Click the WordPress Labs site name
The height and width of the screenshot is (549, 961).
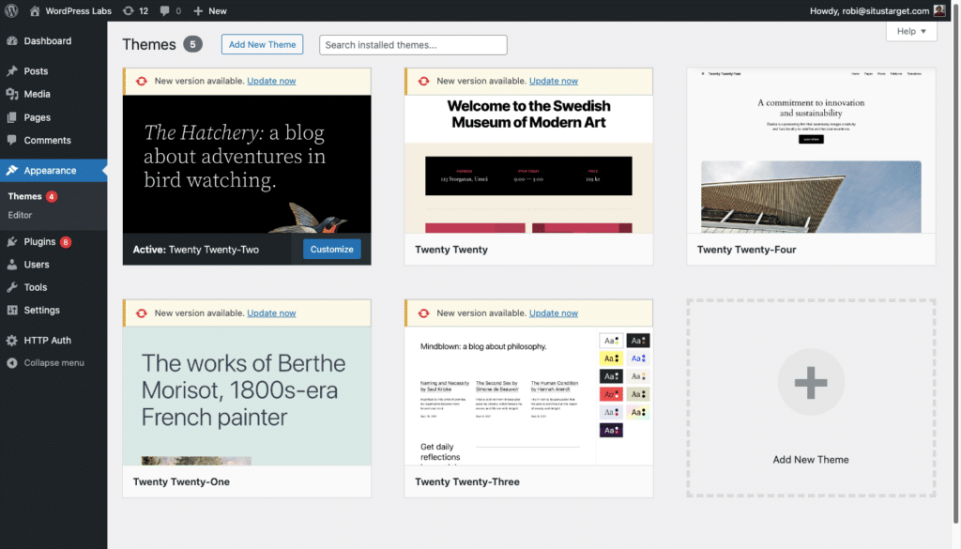79,11
